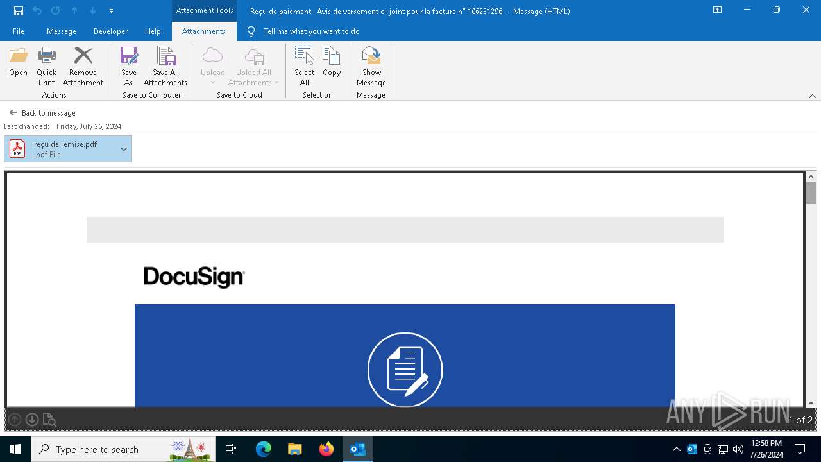821x462 pixels.
Task: Open Customize Quick Access Toolbar dropdown
Action: pyautogui.click(x=111, y=11)
